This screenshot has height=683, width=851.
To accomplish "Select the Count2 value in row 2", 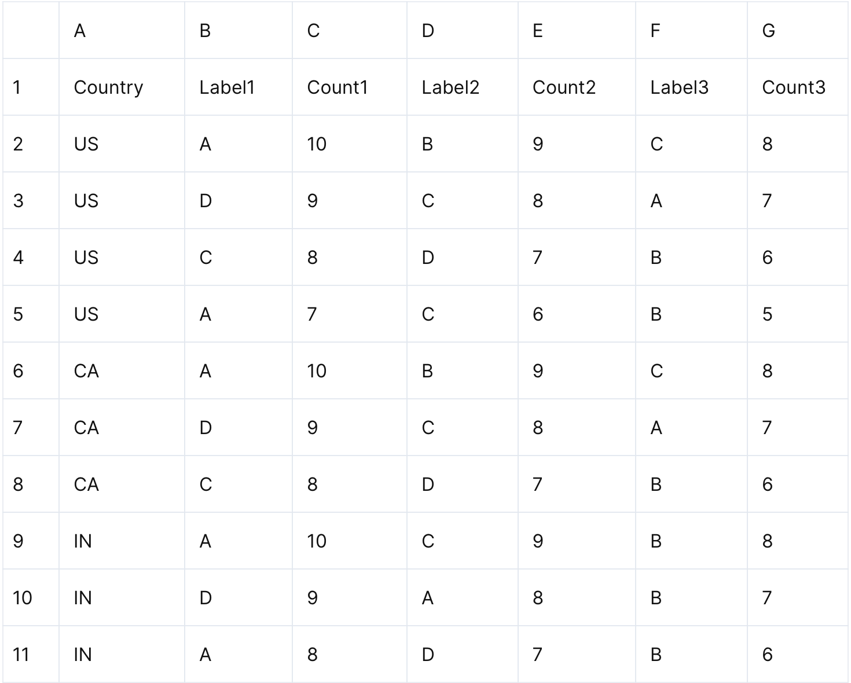I will pyautogui.click(x=538, y=144).
